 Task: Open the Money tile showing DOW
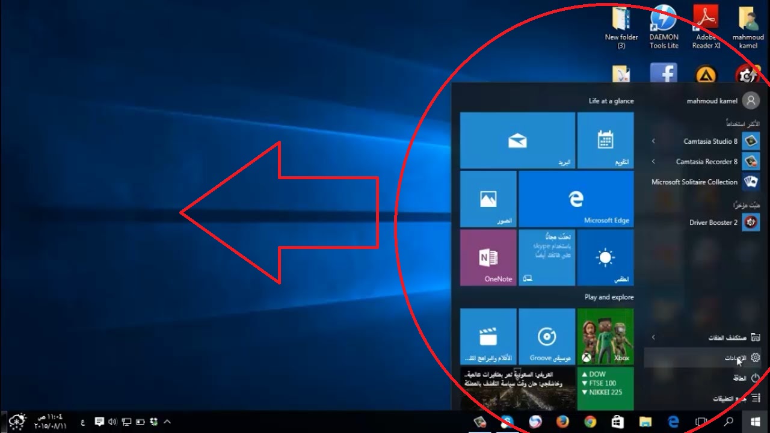tap(605, 388)
